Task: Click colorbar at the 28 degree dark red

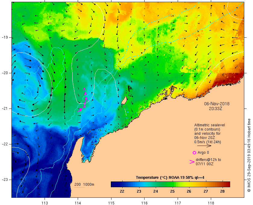Action: click(222, 184)
